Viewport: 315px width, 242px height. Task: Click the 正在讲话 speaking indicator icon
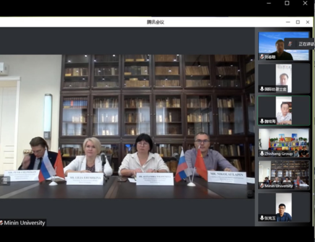290,44
